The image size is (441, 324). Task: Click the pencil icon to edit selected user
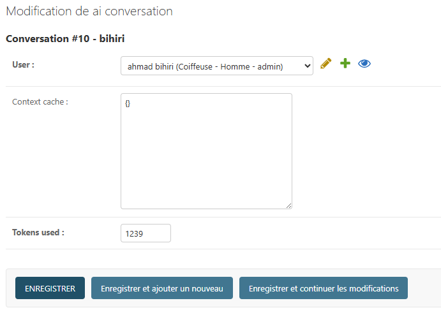326,64
